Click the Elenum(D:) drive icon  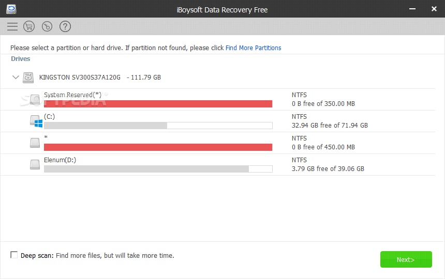[35, 164]
